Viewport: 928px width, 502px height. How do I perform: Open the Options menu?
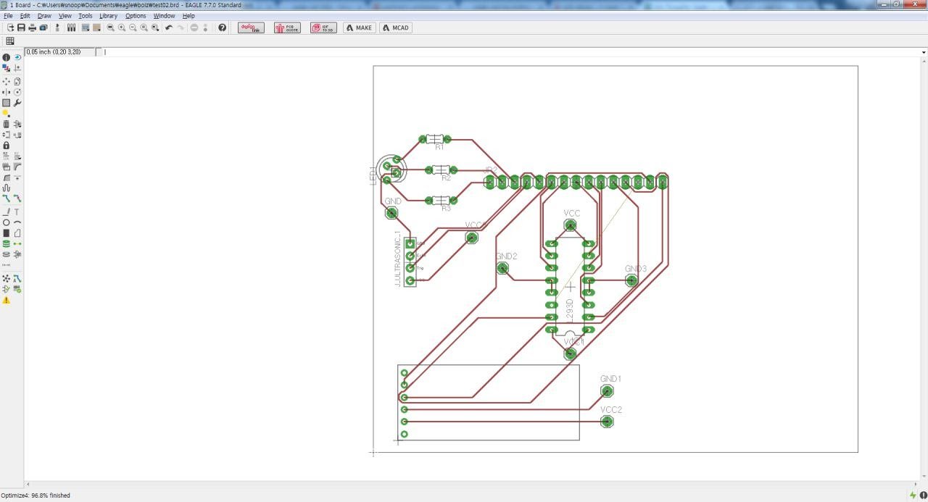point(136,16)
